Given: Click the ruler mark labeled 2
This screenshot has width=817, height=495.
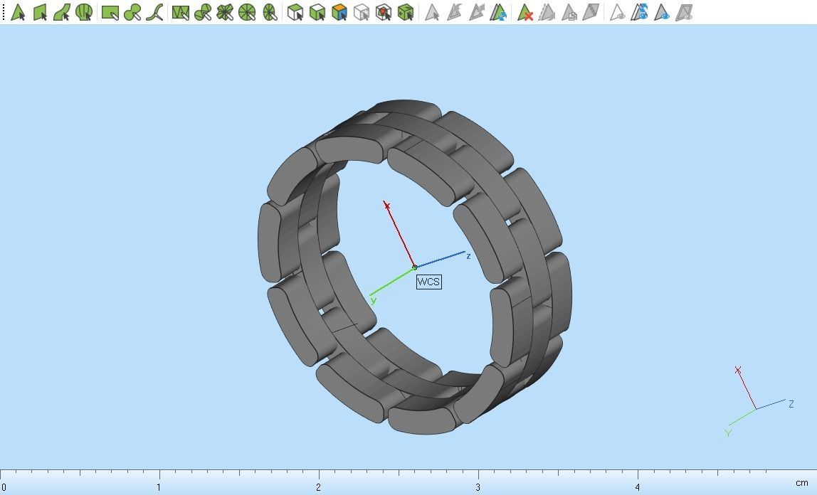Looking at the screenshot, I should coord(318,488).
